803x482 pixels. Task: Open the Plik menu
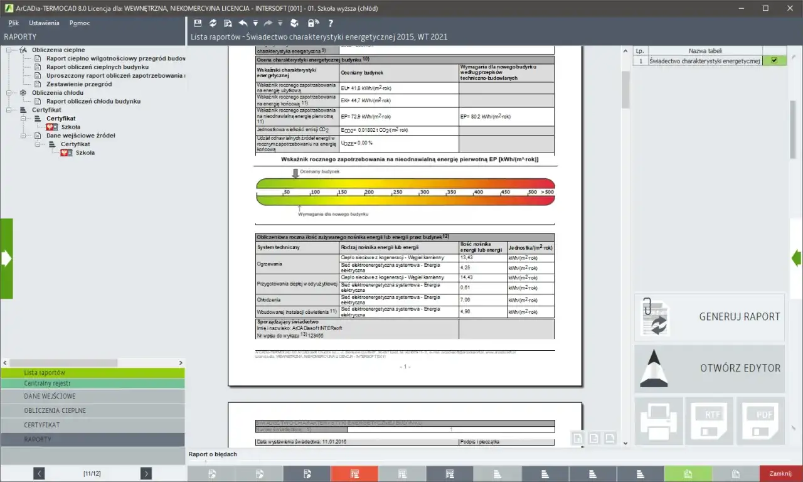13,23
